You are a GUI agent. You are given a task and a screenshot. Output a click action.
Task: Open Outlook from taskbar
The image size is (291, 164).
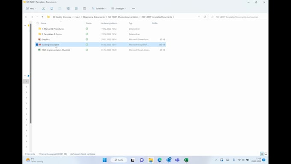pos(169,160)
